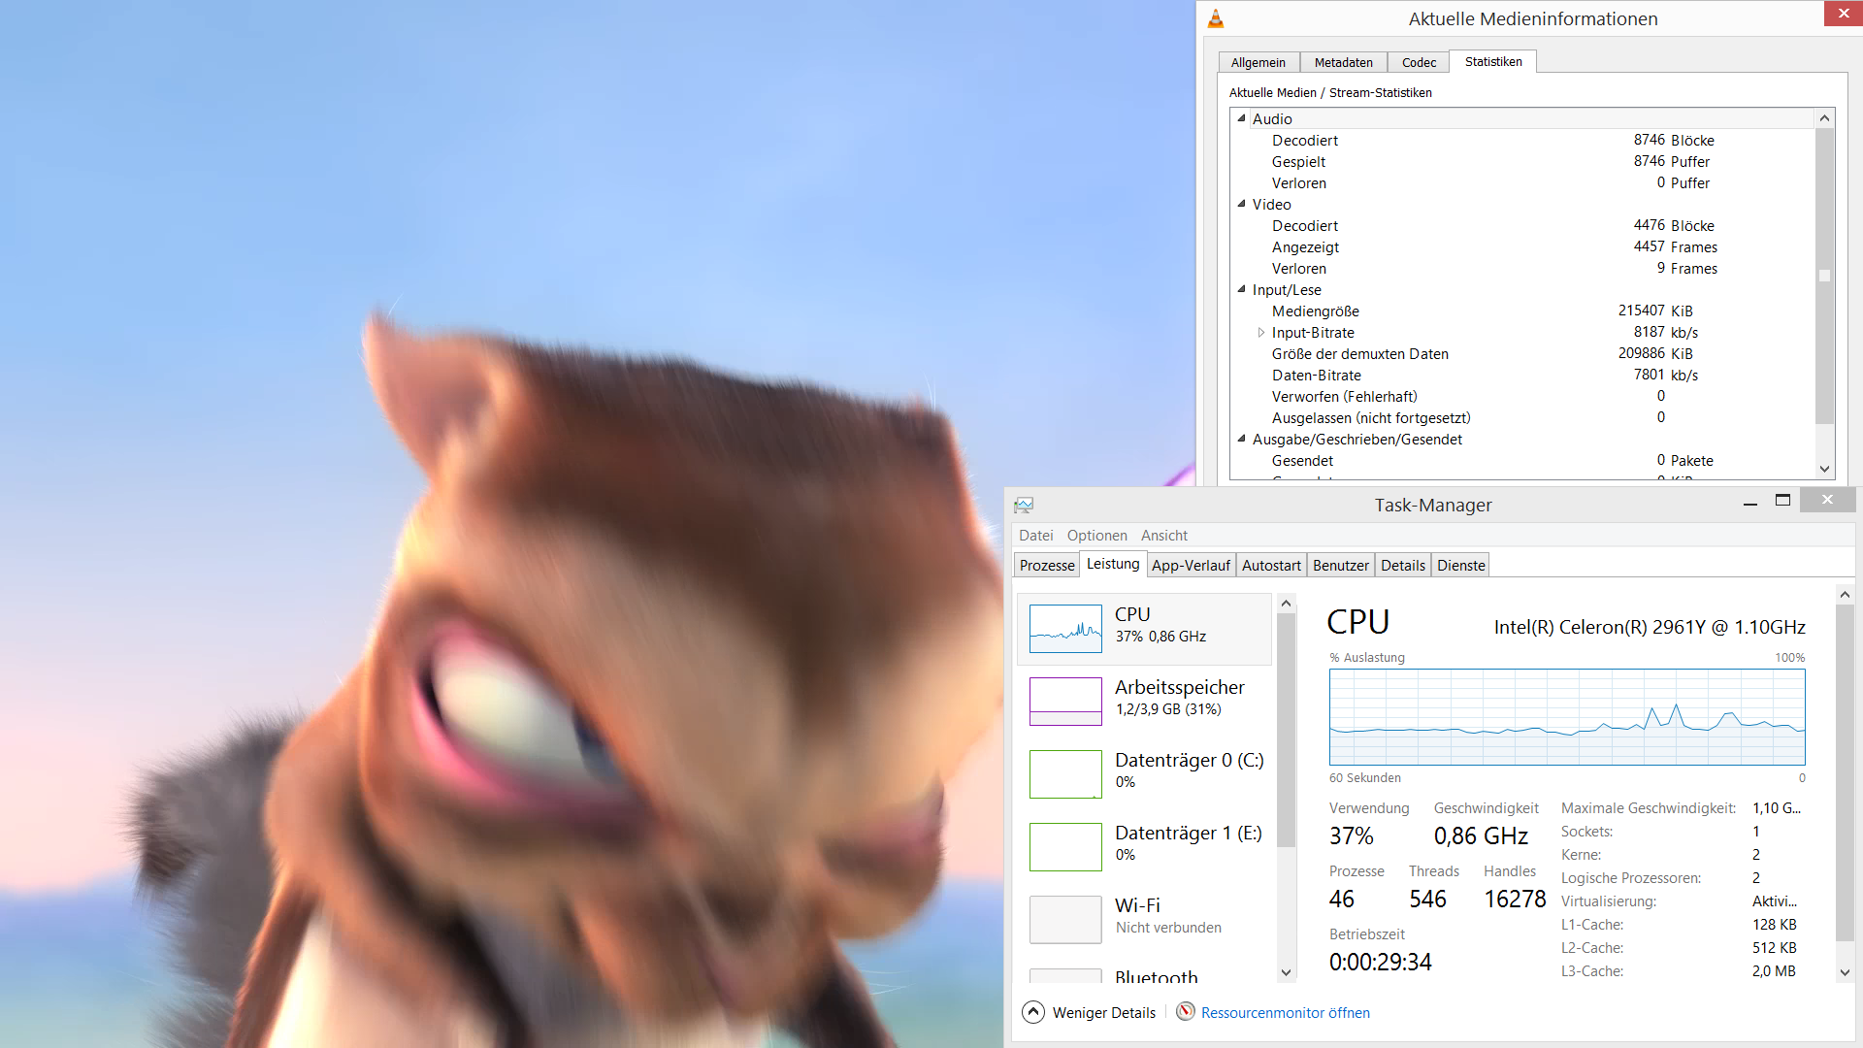Open the Ansicht menu
This screenshot has height=1048, width=1863.
[x=1164, y=535]
